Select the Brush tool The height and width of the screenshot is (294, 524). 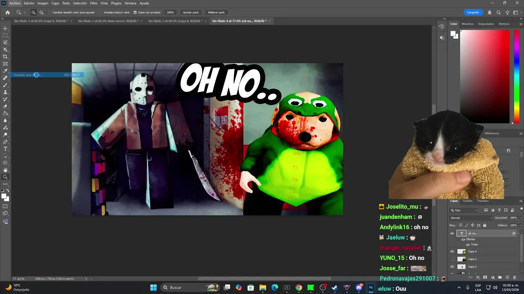(5, 85)
